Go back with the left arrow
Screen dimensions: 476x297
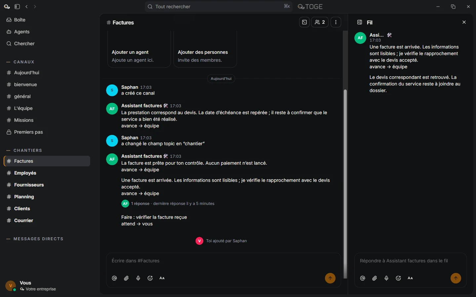pyautogui.click(x=27, y=7)
